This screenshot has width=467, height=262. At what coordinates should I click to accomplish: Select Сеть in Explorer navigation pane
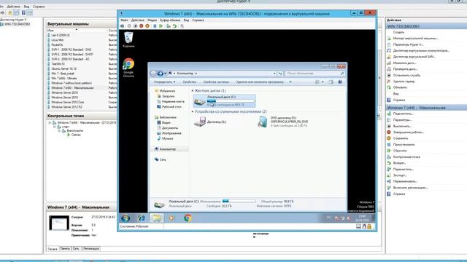point(163,159)
